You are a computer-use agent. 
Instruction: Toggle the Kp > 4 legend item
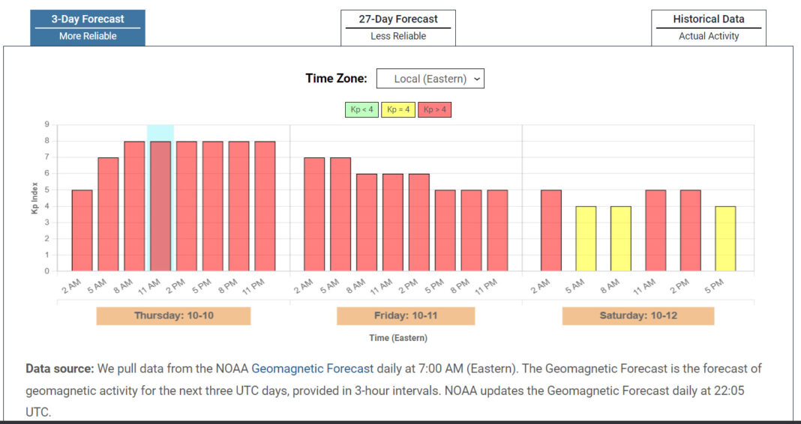click(434, 109)
